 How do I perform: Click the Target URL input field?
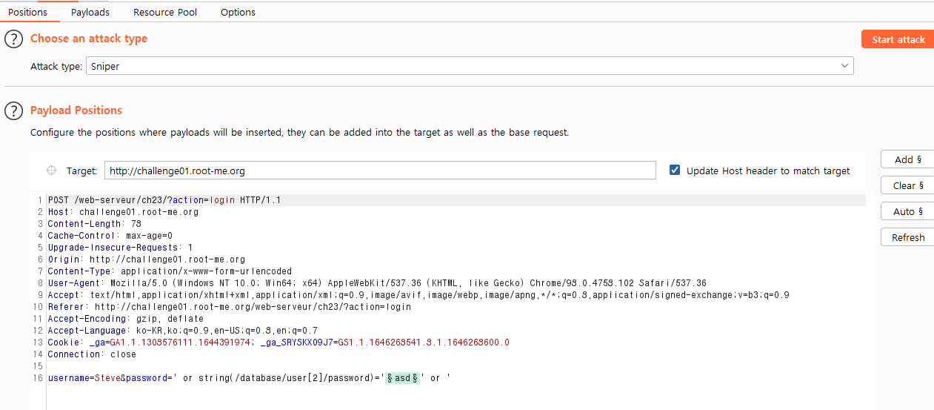pos(380,171)
